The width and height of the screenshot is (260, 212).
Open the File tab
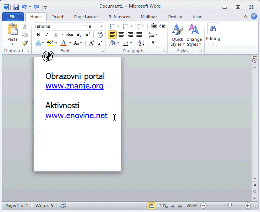(13, 17)
